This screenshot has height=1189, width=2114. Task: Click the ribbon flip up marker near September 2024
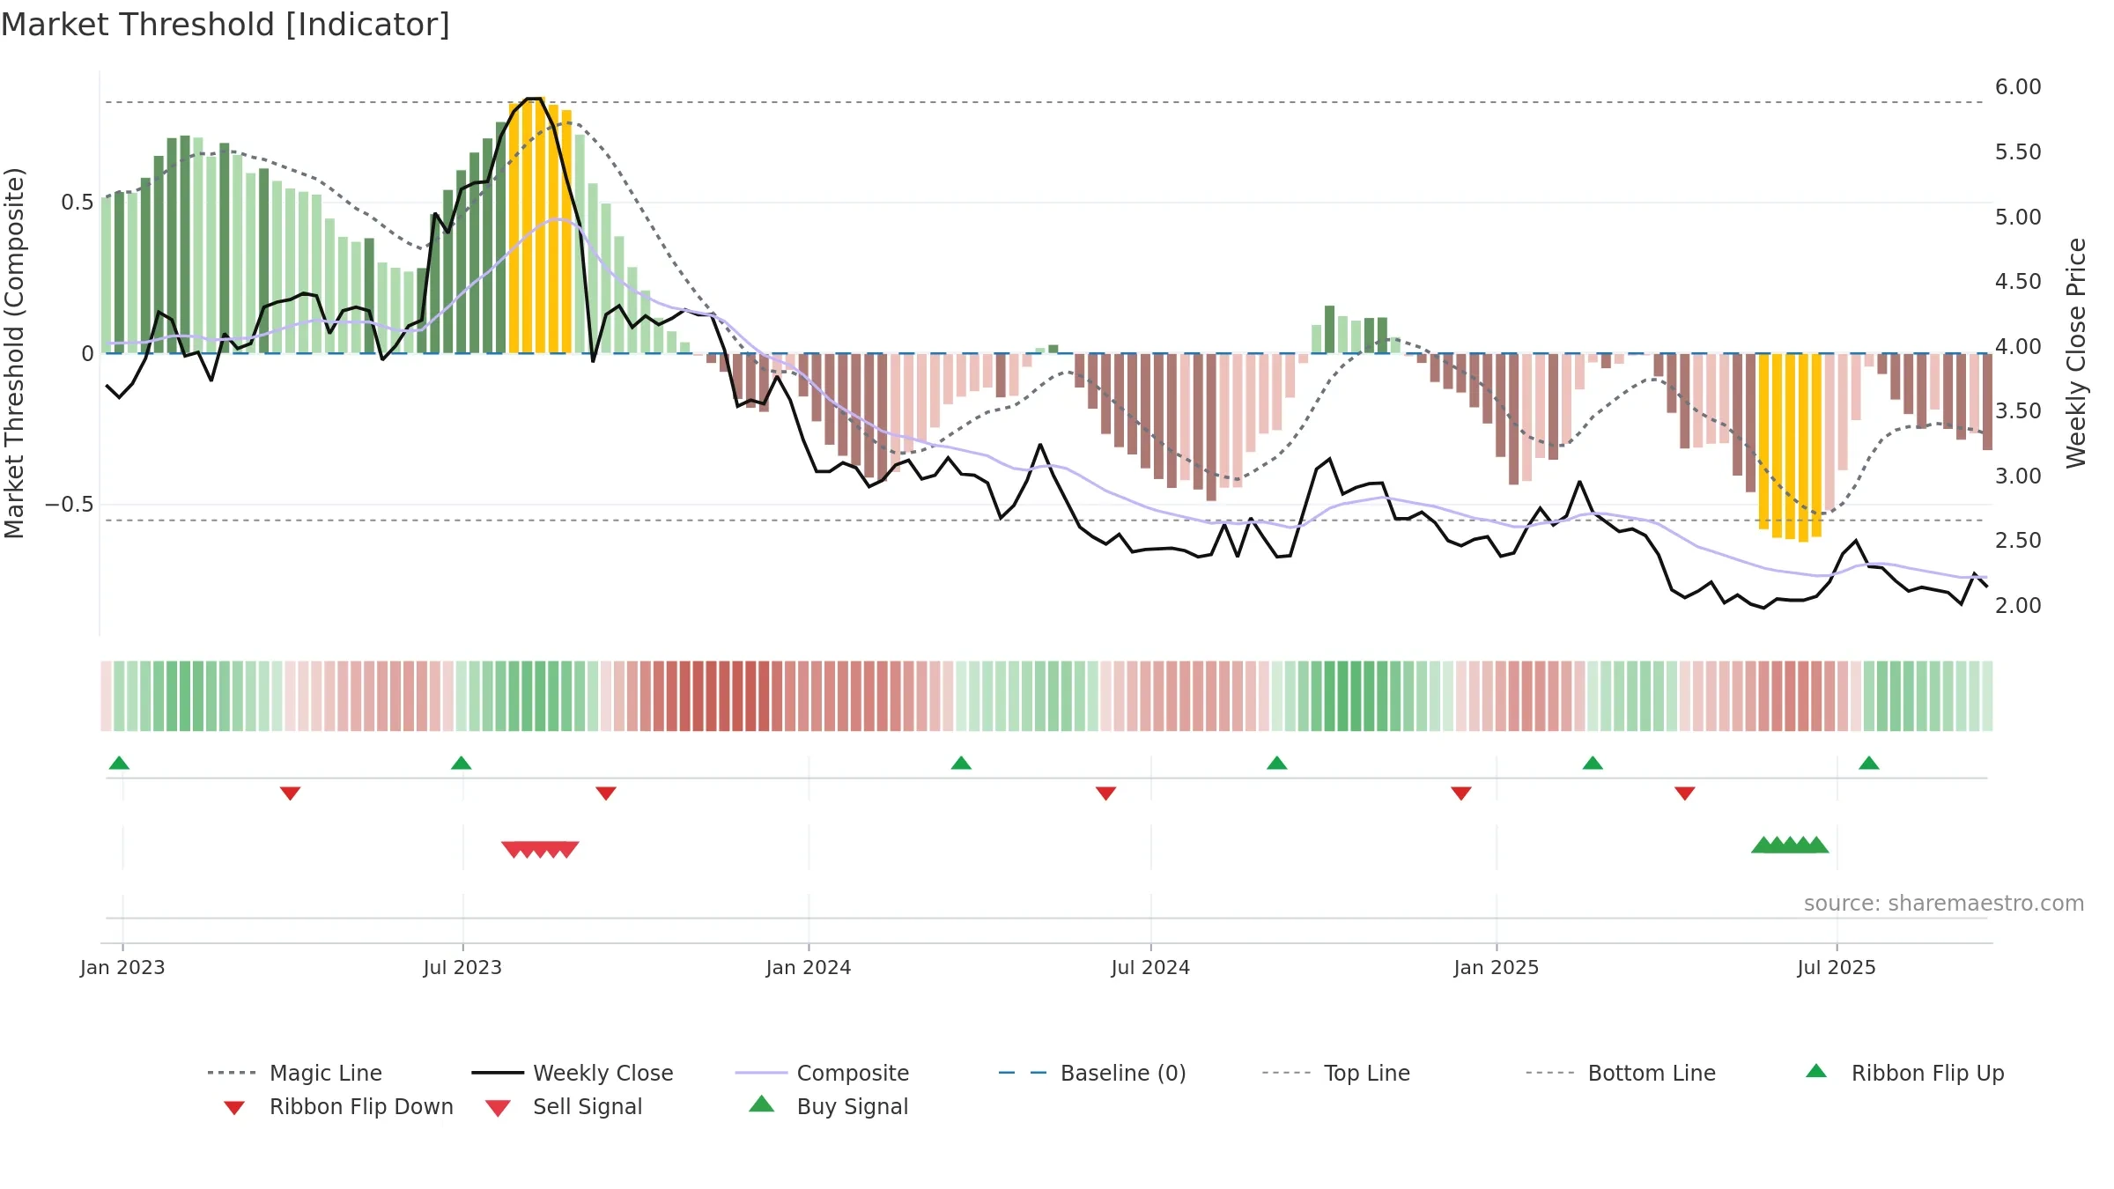coord(1277,763)
